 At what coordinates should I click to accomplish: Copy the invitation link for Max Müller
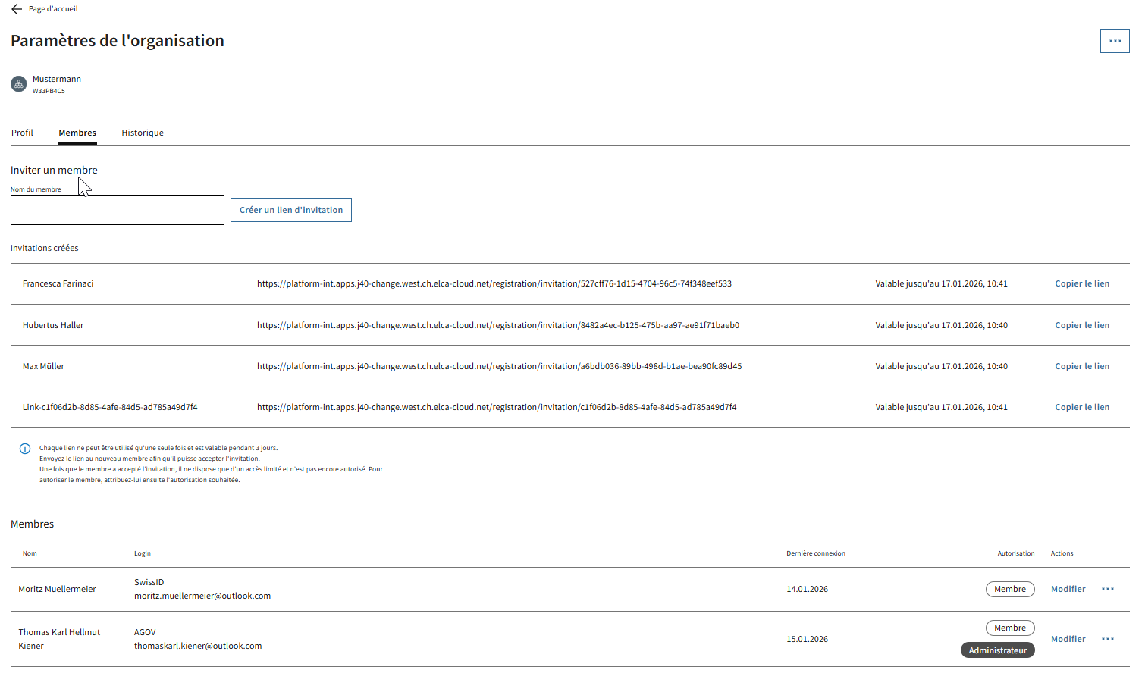[1081, 366]
